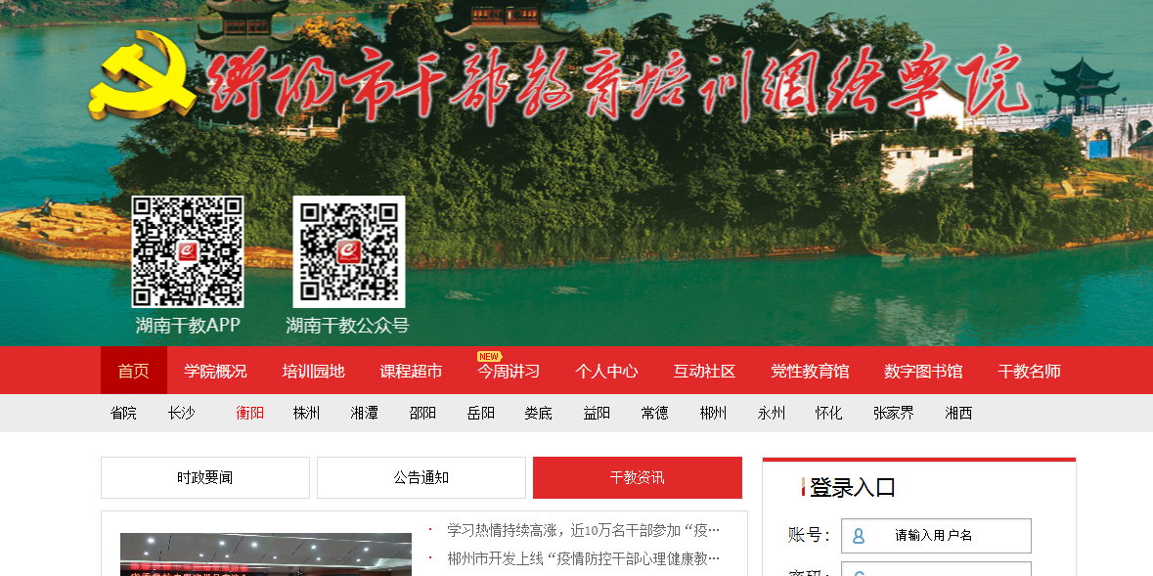Open the 首页 menu item
The height and width of the screenshot is (576, 1153).
tap(134, 371)
